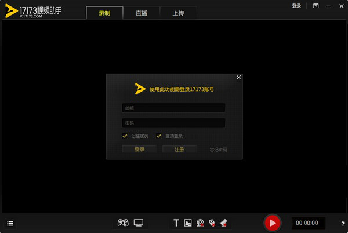Image resolution: width=348 pixels, height=233 pixels.
Task: Uncheck the 自动登录 checkbox
Action: pyautogui.click(x=159, y=136)
